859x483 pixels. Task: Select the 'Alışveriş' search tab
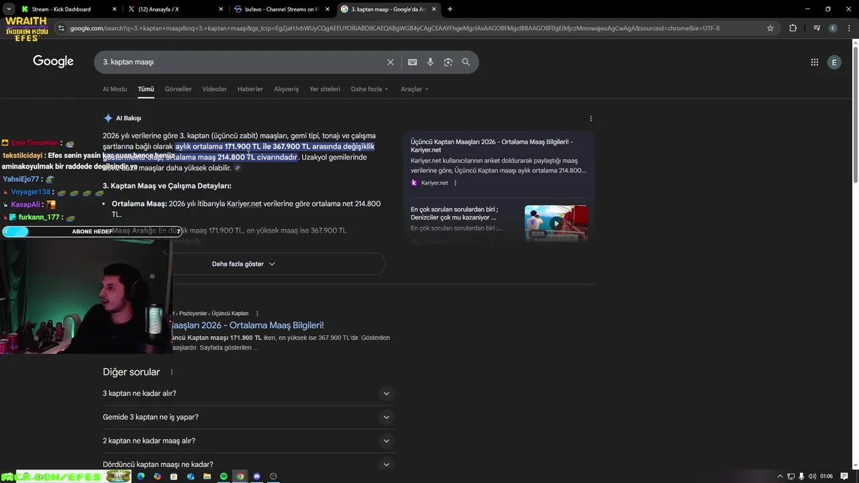click(x=286, y=89)
